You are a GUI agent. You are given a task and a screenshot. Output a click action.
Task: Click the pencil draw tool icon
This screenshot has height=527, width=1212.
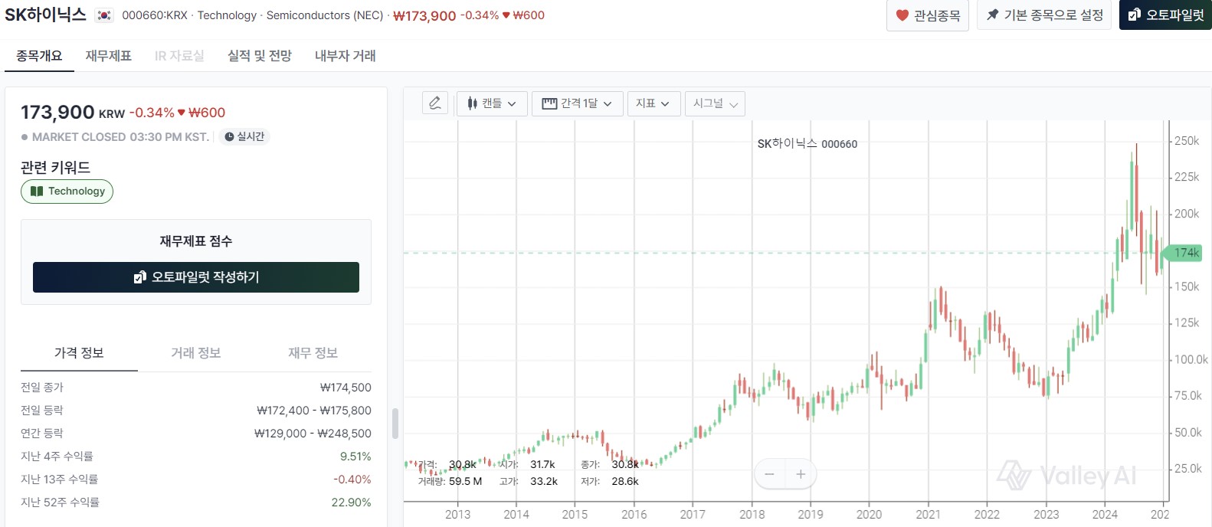coord(435,103)
